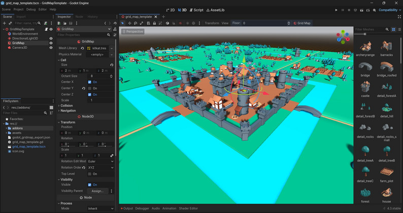Click the Pause Running Project icon
This screenshot has height=213, width=403.
pyautogui.click(x=343, y=10)
